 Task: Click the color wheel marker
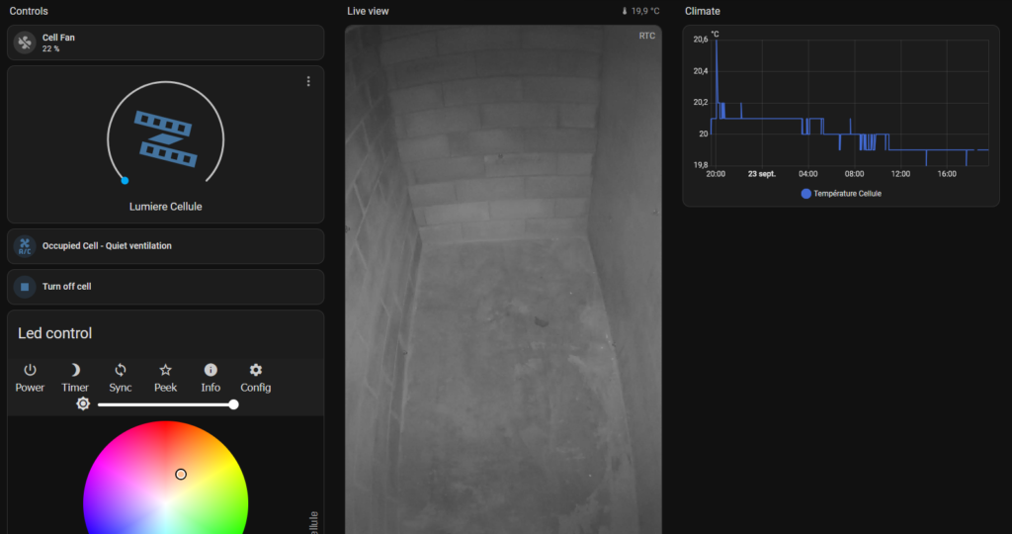click(181, 475)
